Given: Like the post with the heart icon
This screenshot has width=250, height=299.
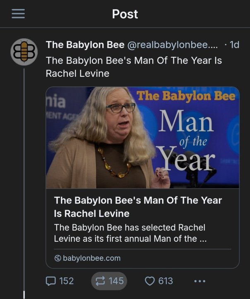Looking at the screenshot, I should tap(149, 281).
